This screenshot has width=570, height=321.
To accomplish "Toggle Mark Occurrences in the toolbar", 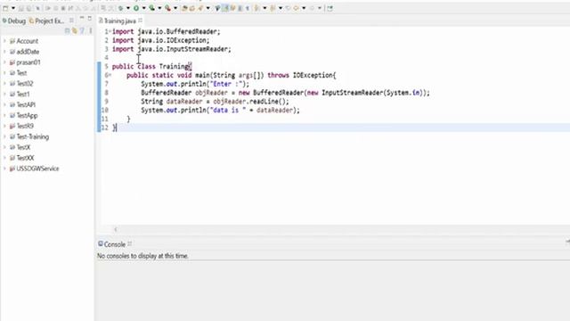I will [225, 8].
